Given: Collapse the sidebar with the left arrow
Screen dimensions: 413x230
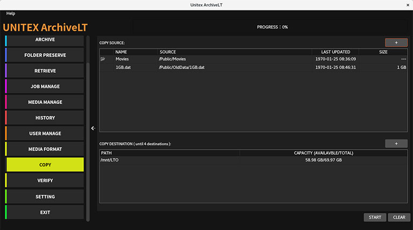Looking at the screenshot, I should [x=93, y=128].
